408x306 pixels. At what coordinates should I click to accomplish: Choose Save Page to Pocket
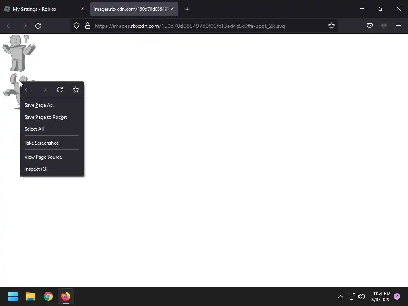[52, 117]
